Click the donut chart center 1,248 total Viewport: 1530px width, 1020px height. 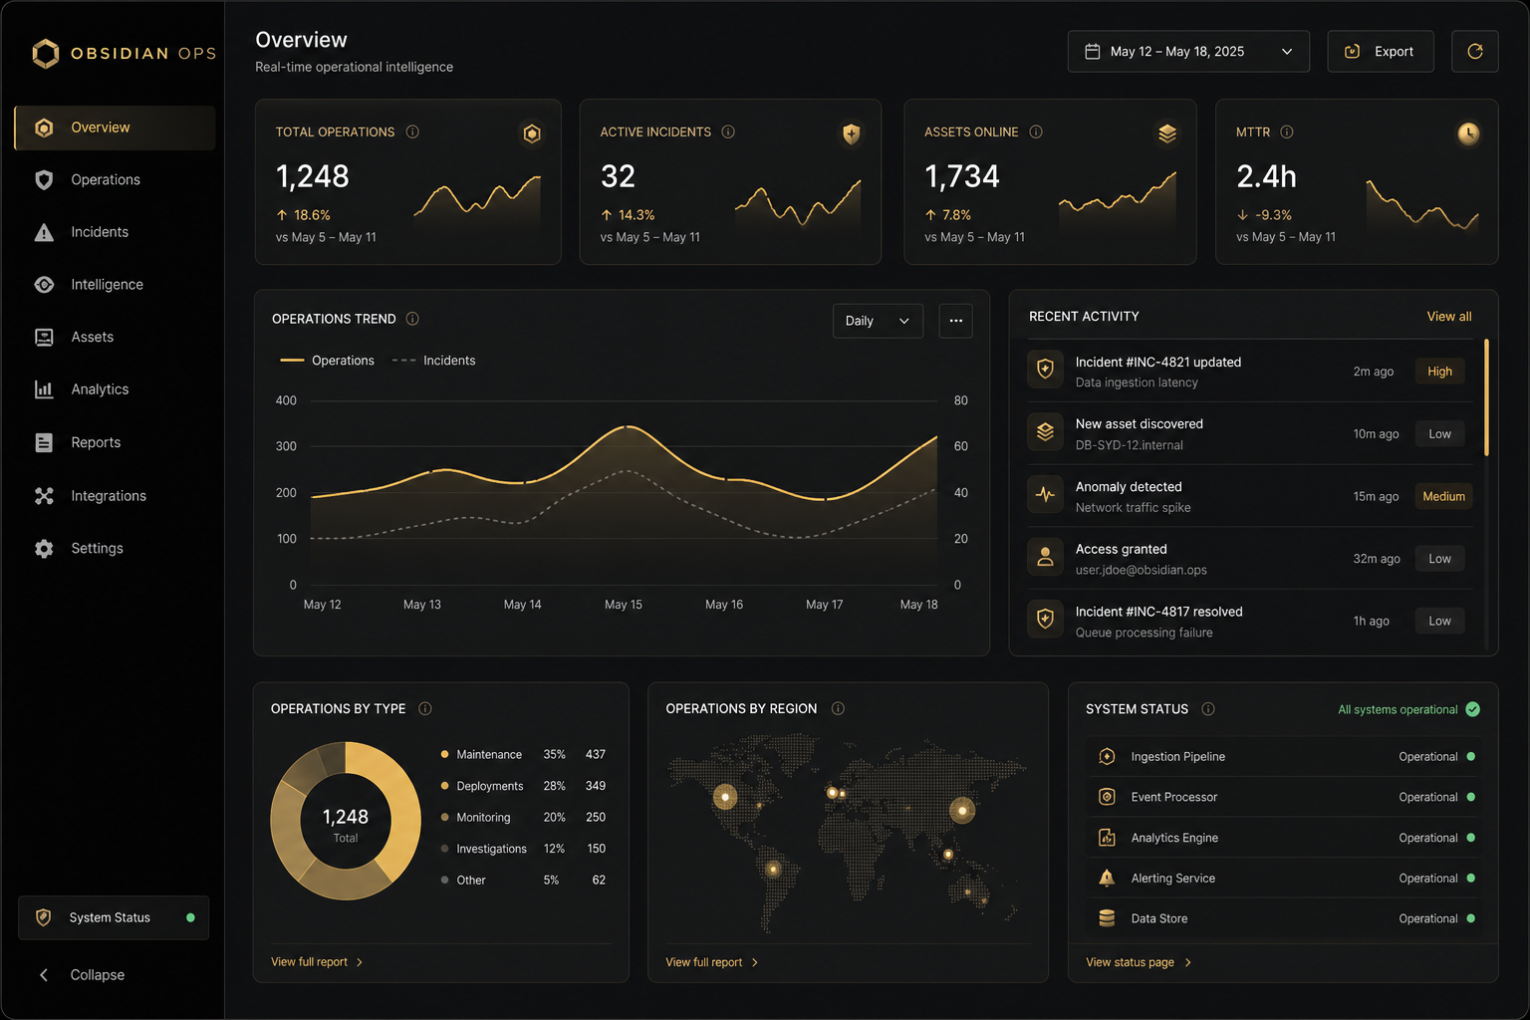tap(346, 823)
